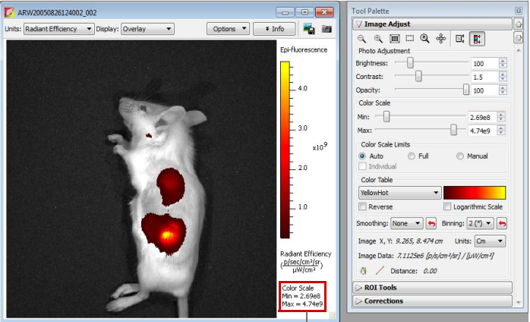Enable the Reverse color table checkbox
530x322 pixels.
point(363,207)
